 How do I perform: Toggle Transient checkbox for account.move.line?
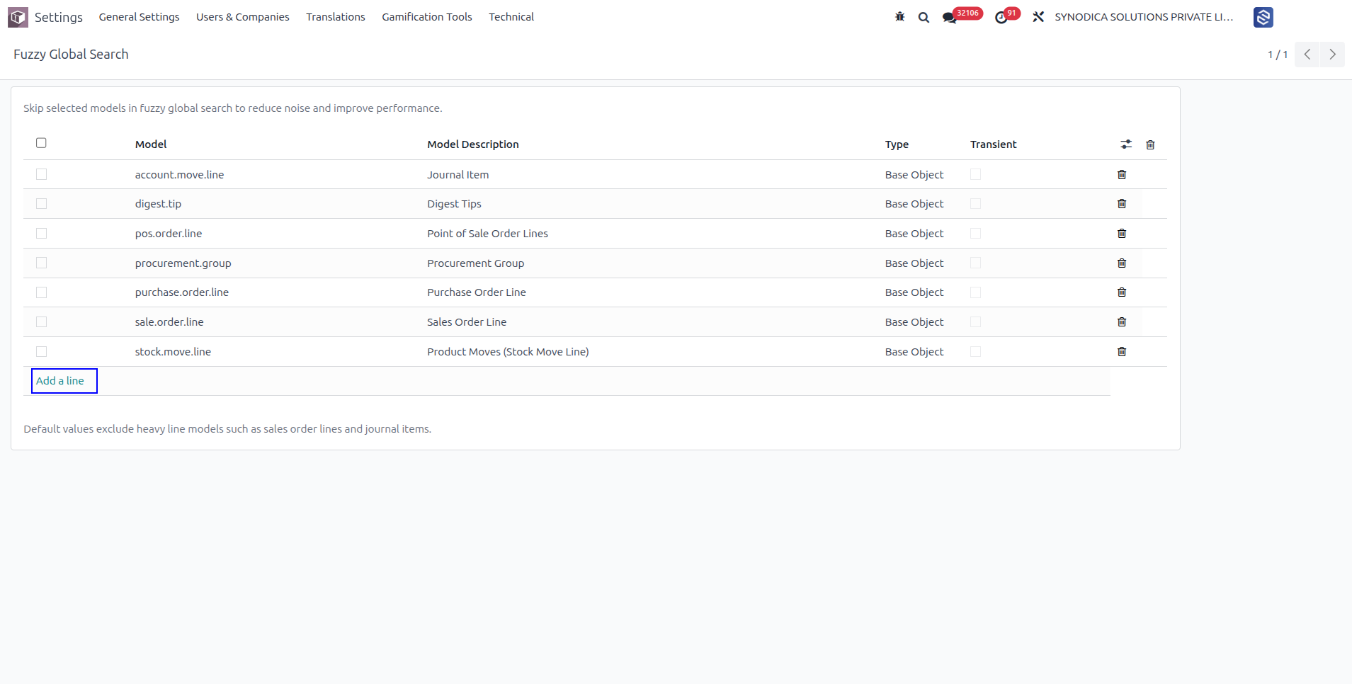975,174
